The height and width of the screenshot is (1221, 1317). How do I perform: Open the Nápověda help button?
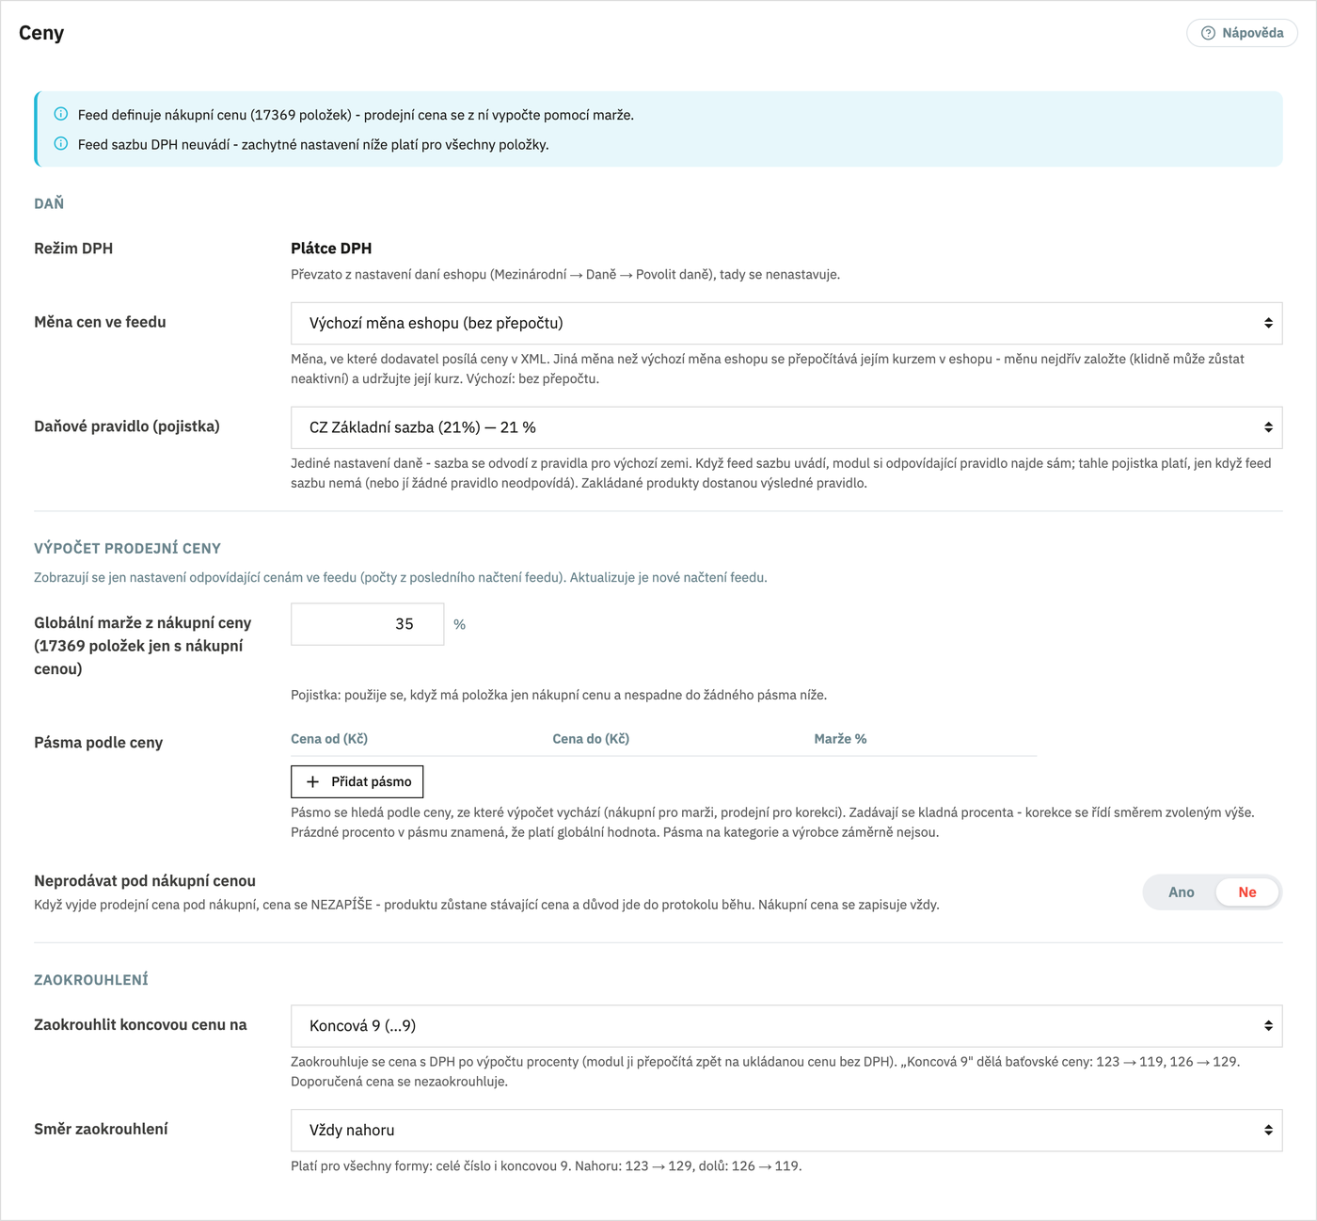pos(1242,33)
